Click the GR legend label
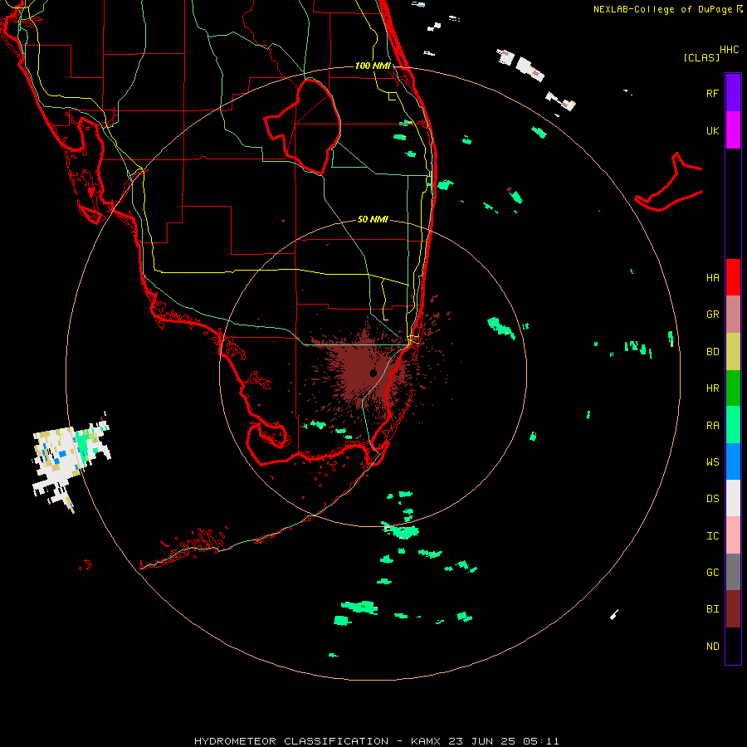 point(712,315)
